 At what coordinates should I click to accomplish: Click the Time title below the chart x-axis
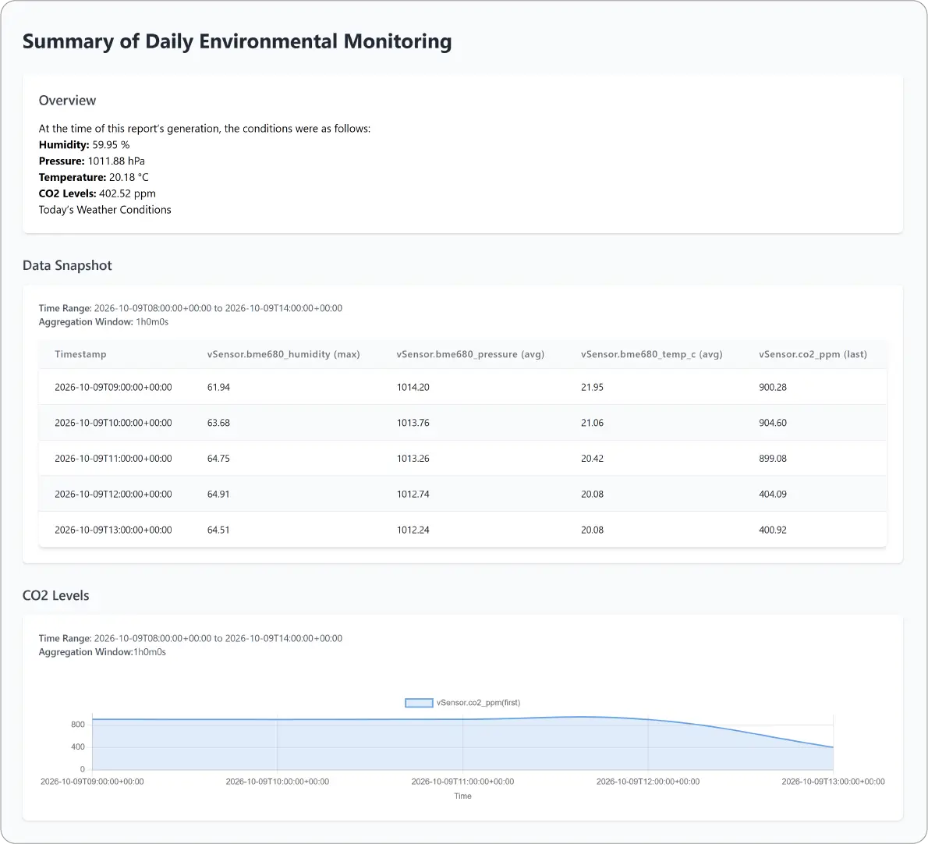click(462, 796)
